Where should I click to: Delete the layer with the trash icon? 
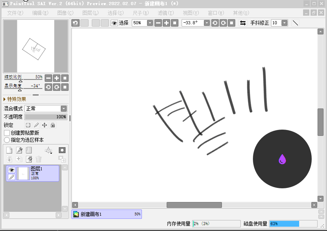click(x=38, y=159)
